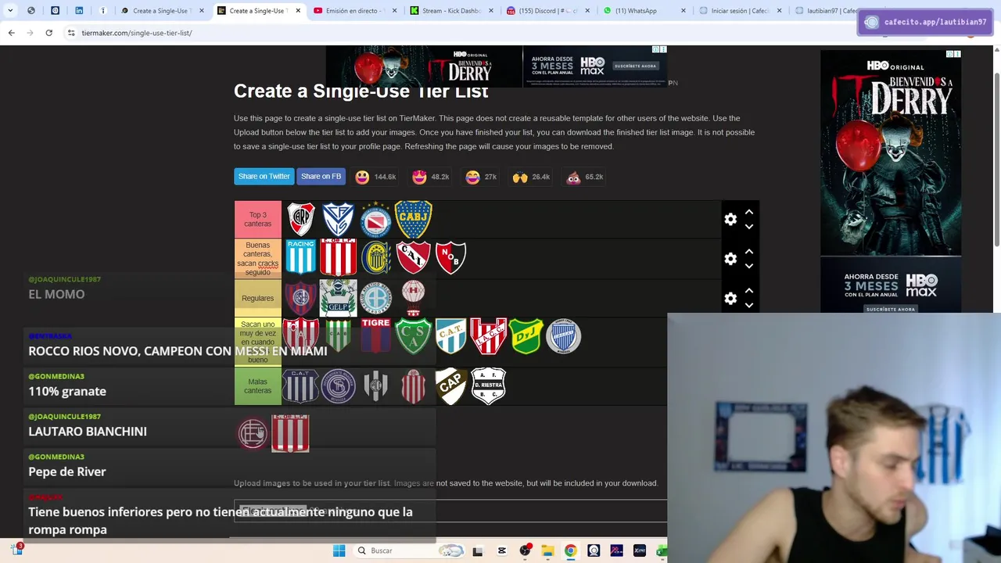Select the unranked red-striped crest beside Lanús
The width and height of the screenshot is (1001, 563).
(x=290, y=433)
